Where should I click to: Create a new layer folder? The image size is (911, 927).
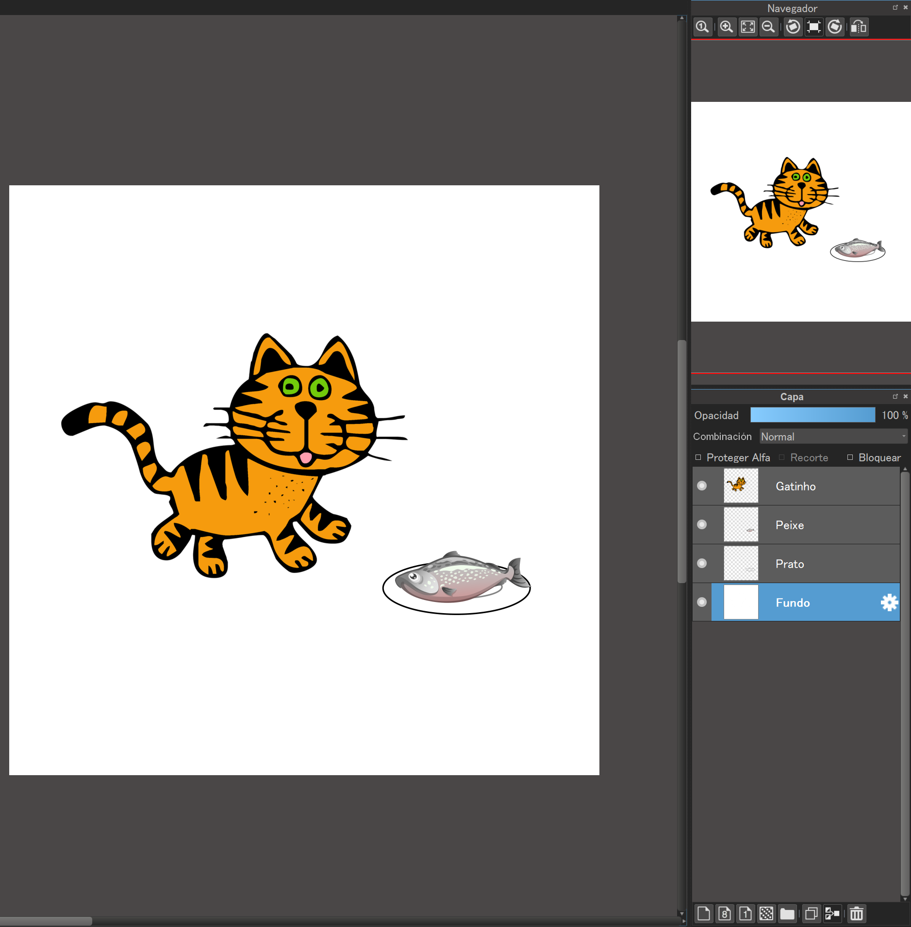coord(787,914)
